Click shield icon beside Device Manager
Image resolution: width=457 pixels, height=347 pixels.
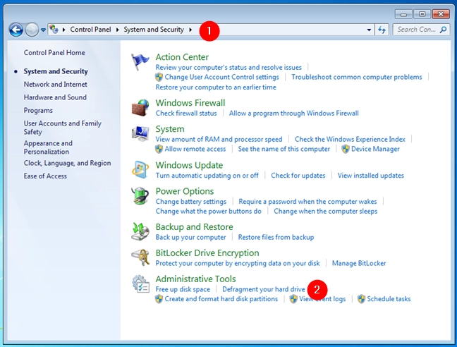[x=346, y=149]
